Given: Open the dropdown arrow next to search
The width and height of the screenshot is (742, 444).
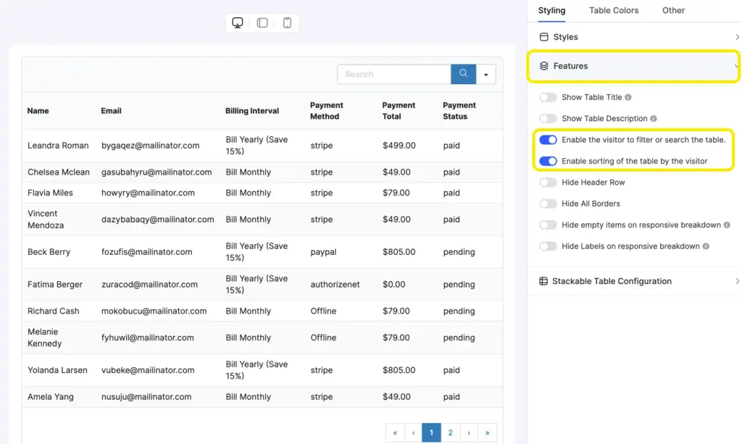Looking at the screenshot, I should pyautogui.click(x=485, y=74).
